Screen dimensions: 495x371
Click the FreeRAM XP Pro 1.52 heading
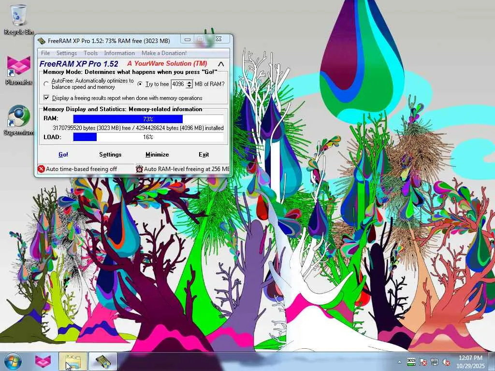pyautogui.click(x=79, y=64)
